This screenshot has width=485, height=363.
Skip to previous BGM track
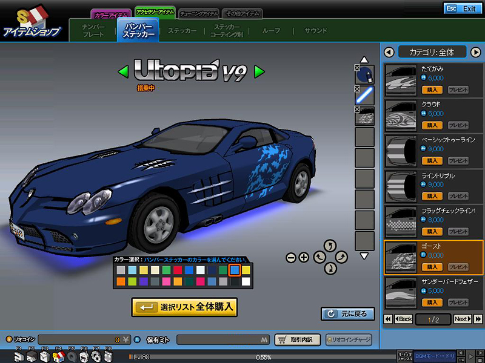click(x=461, y=353)
